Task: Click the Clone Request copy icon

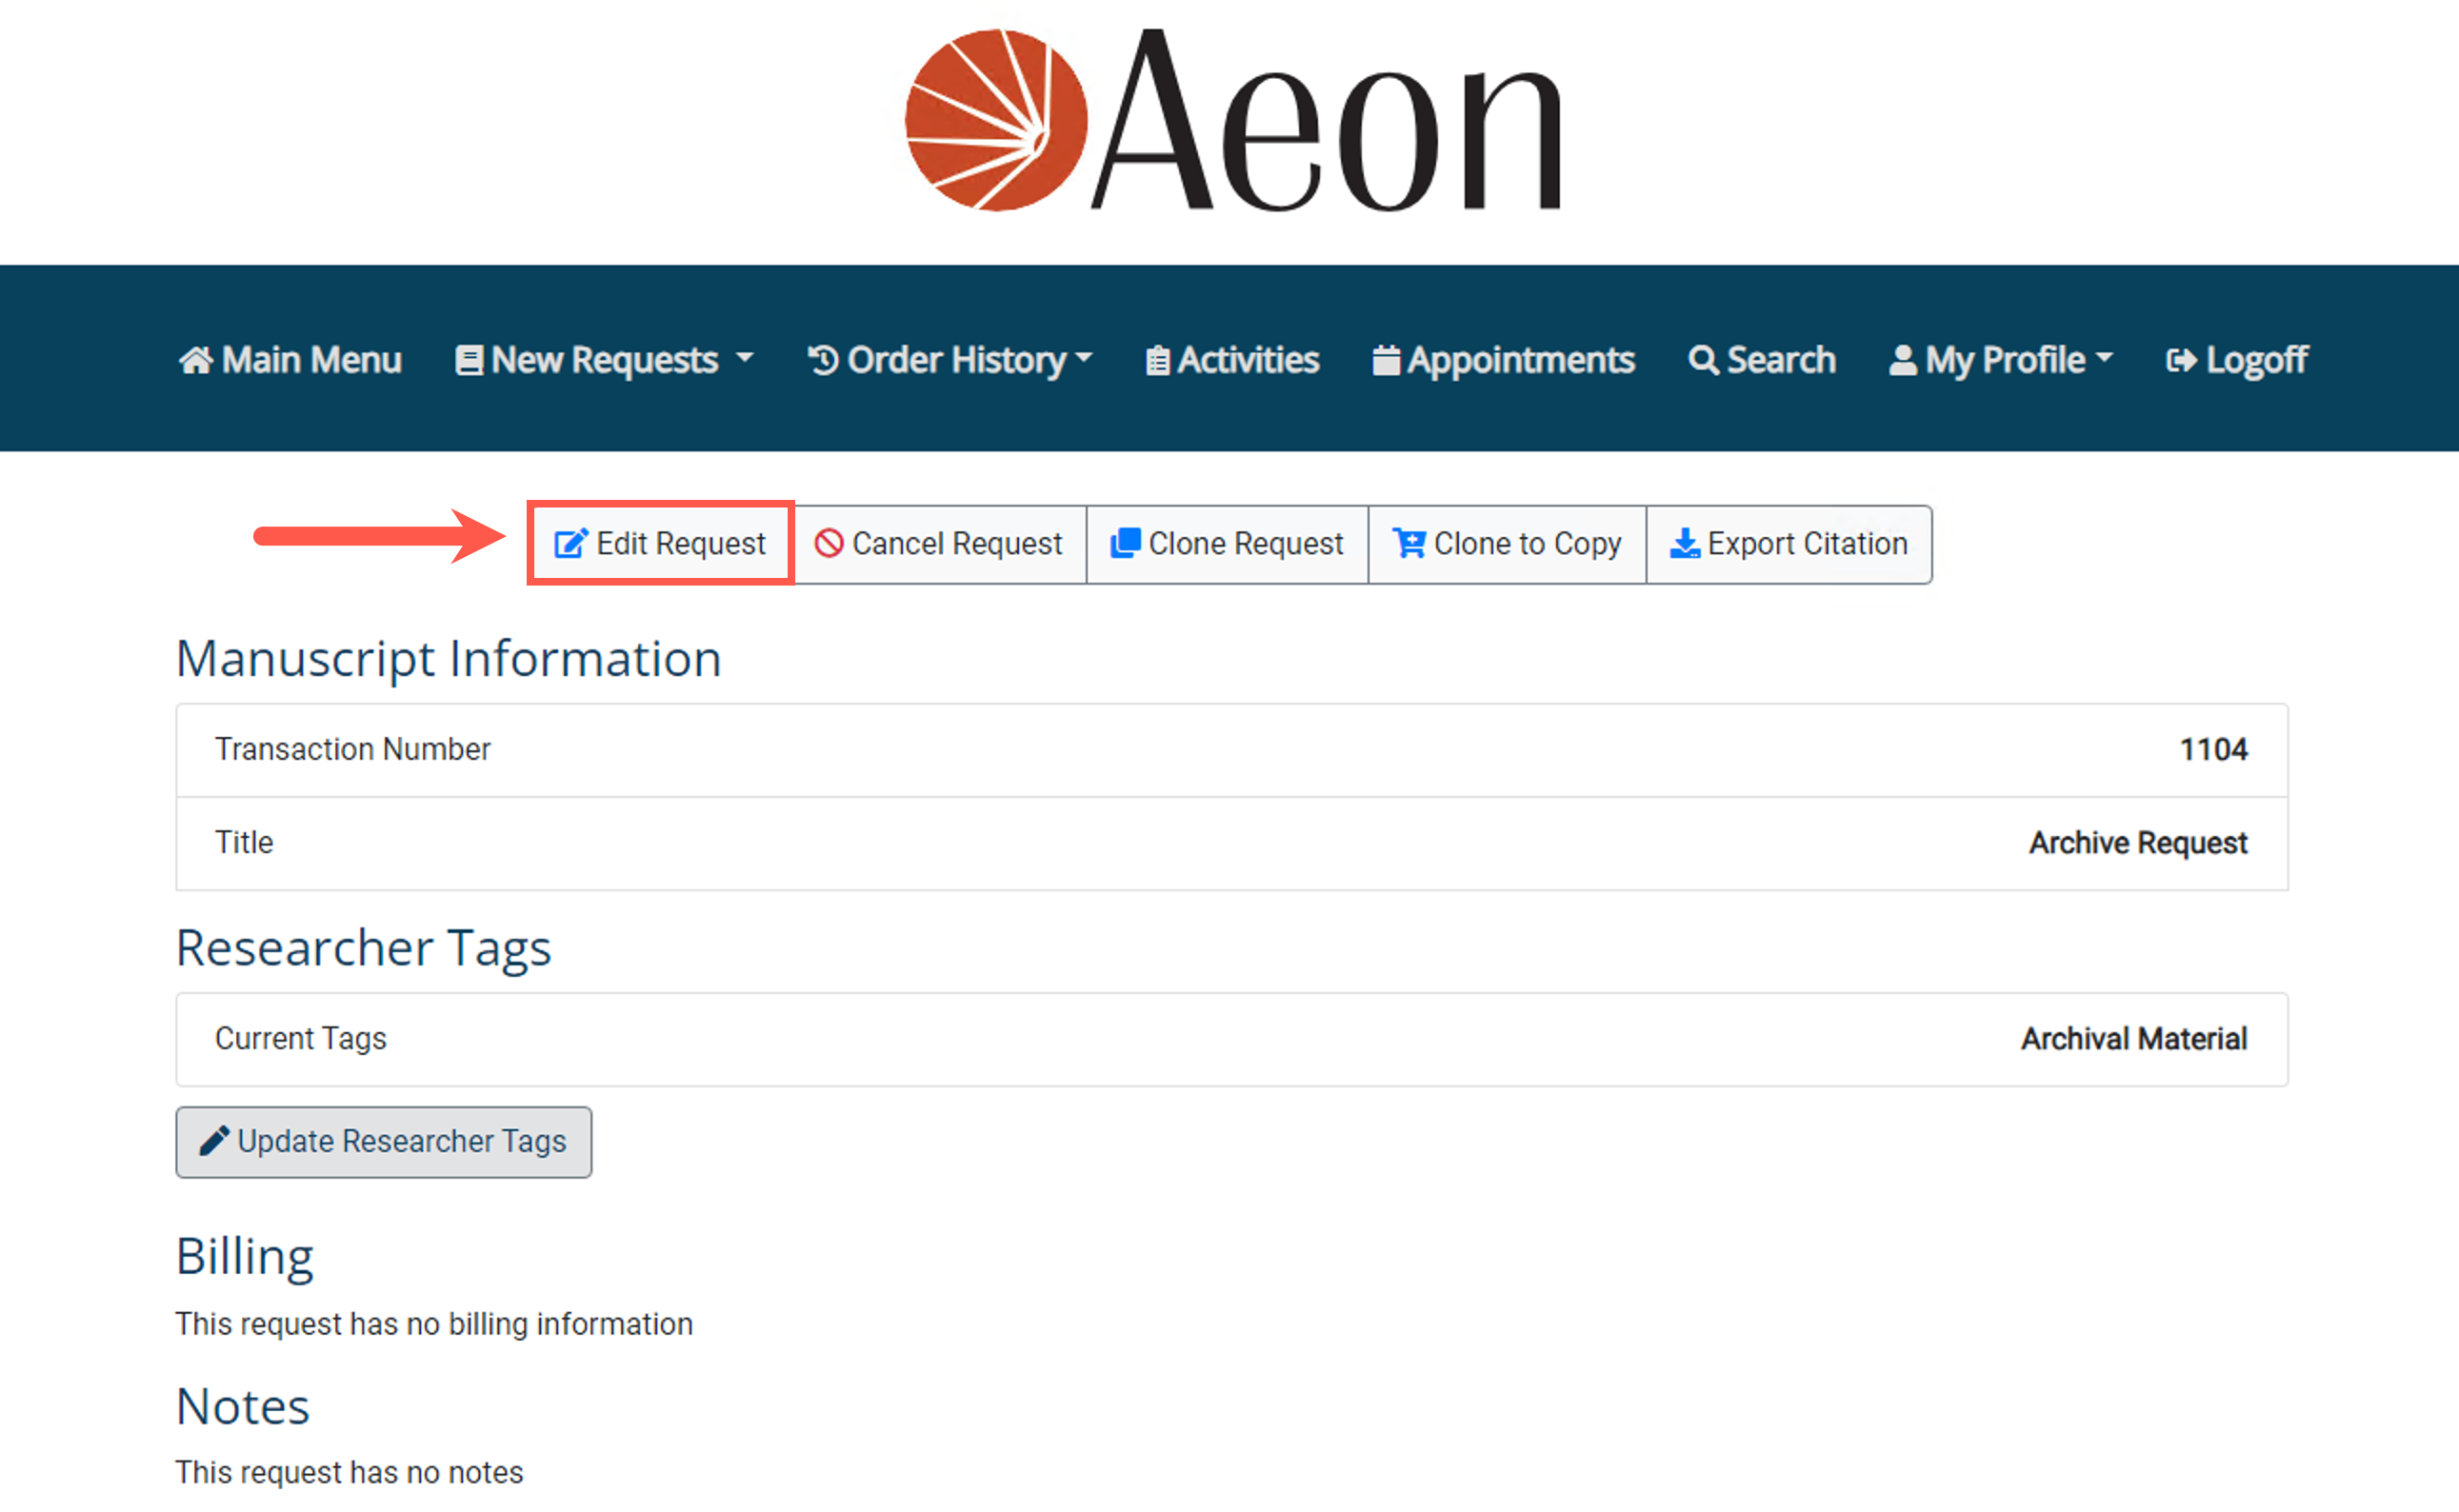Action: (x=1125, y=542)
